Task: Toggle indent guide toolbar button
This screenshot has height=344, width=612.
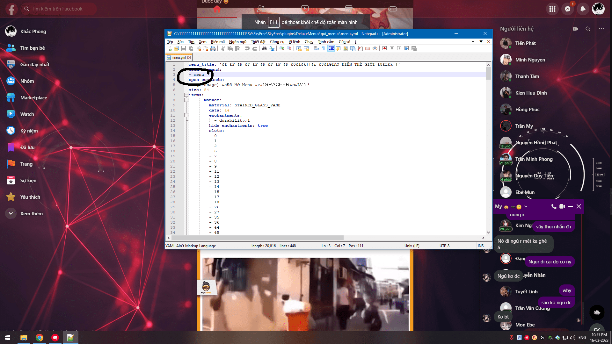Action: (x=331, y=48)
